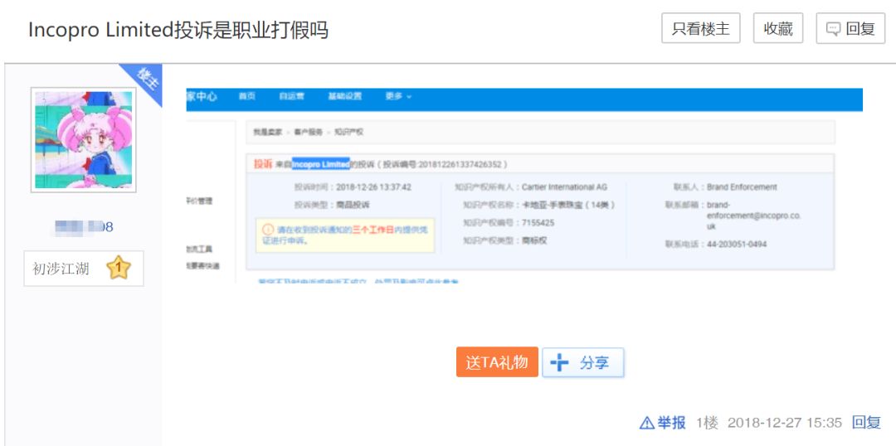This screenshot has width=896, height=446.
Task: Expand the 更多 dropdown in nav bar
Action: coord(398,96)
